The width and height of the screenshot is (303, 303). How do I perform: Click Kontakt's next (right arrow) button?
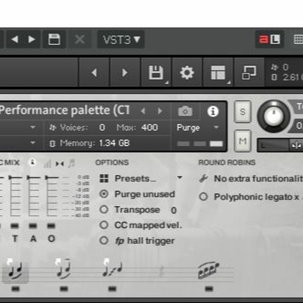(125, 73)
